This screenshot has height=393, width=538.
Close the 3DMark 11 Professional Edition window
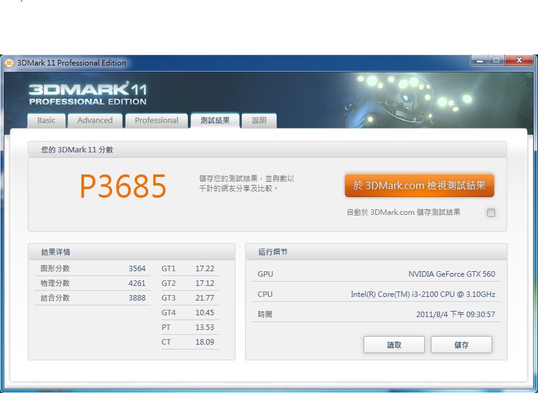(x=518, y=61)
